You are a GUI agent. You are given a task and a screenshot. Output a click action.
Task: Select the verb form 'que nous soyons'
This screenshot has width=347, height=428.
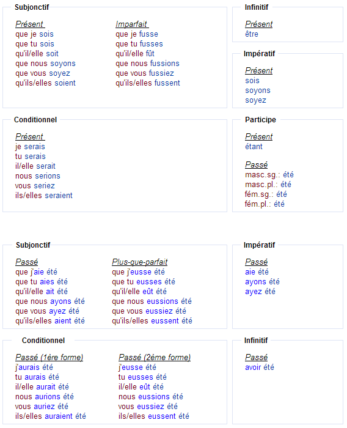pyautogui.click(x=45, y=64)
